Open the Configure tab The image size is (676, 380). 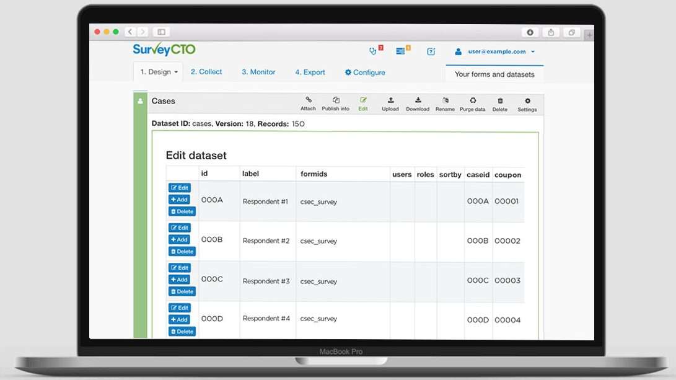click(365, 73)
